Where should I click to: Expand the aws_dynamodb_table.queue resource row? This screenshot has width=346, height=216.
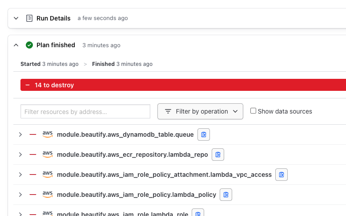point(20,134)
